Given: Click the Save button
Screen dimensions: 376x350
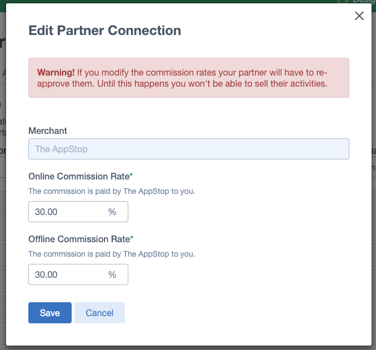Looking at the screenshot, I should pos(50,313).
